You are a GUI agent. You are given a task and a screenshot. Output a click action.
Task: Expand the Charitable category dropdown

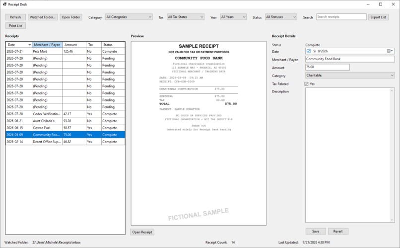click(x=350, y=76)
